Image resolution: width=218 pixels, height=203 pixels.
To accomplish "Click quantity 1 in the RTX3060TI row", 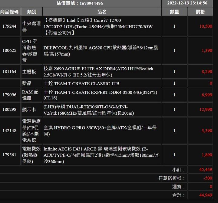I will (174, 110).
